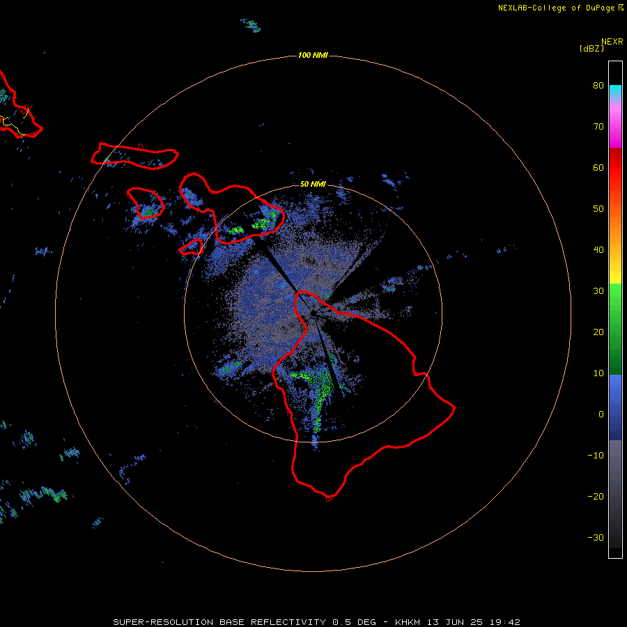Click the [dBZ] unit label
The height and width of the screenshot is (627, 627).
tap(591, 48)
